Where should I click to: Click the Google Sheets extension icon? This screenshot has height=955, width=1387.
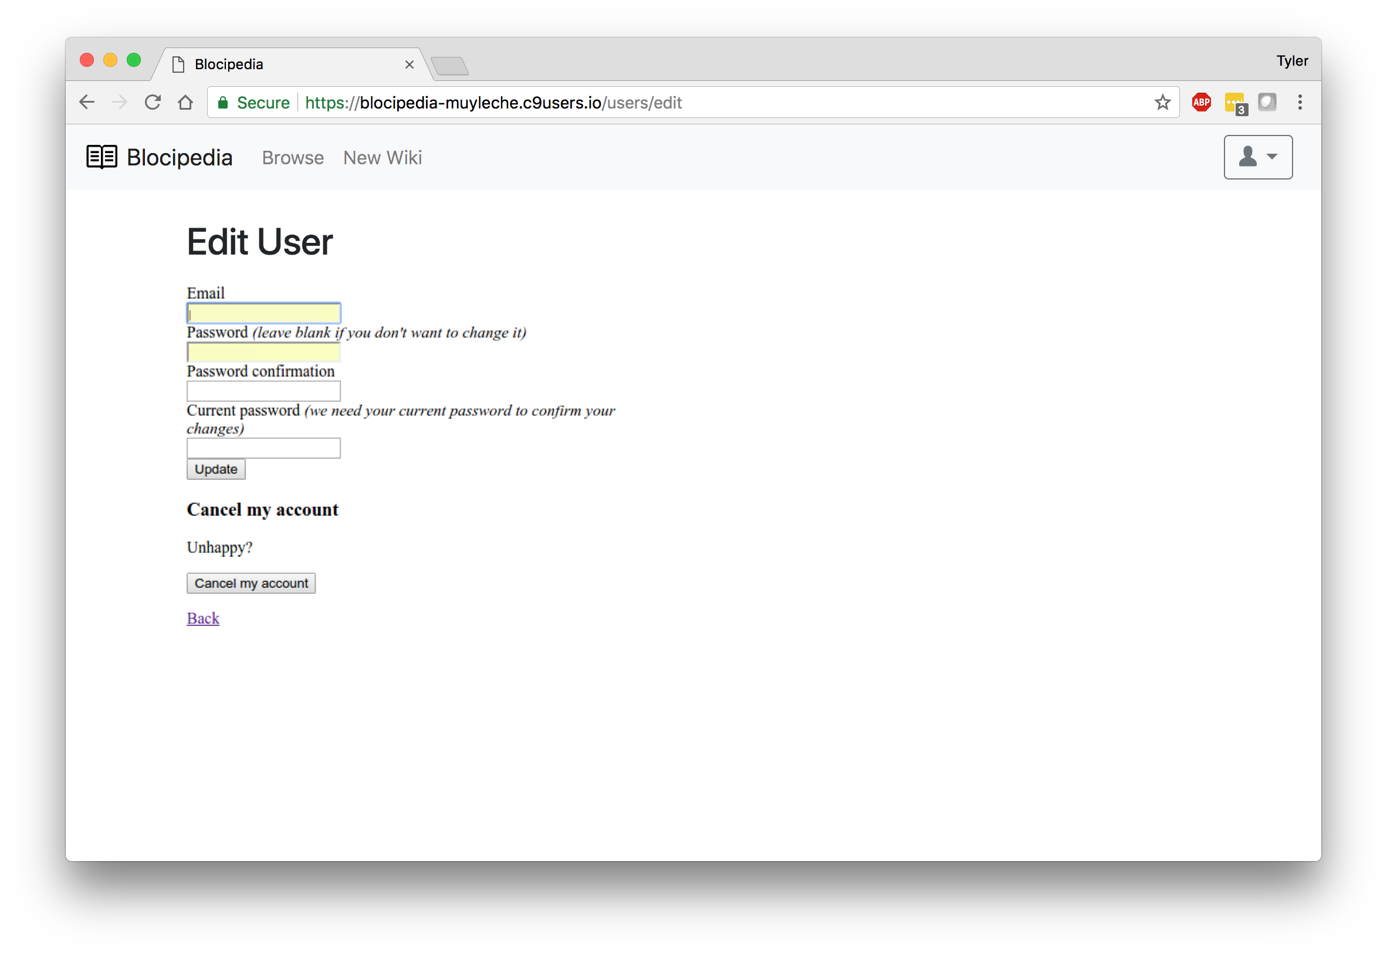tap(1234, 102)
